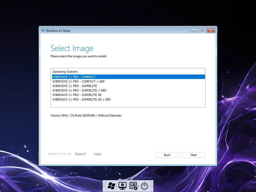Open the Support link
This screenshot has height=192, width=256.
click(x=80, y=154)
